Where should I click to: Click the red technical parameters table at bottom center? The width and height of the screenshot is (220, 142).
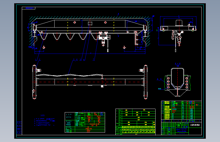(x=85, y=122)
